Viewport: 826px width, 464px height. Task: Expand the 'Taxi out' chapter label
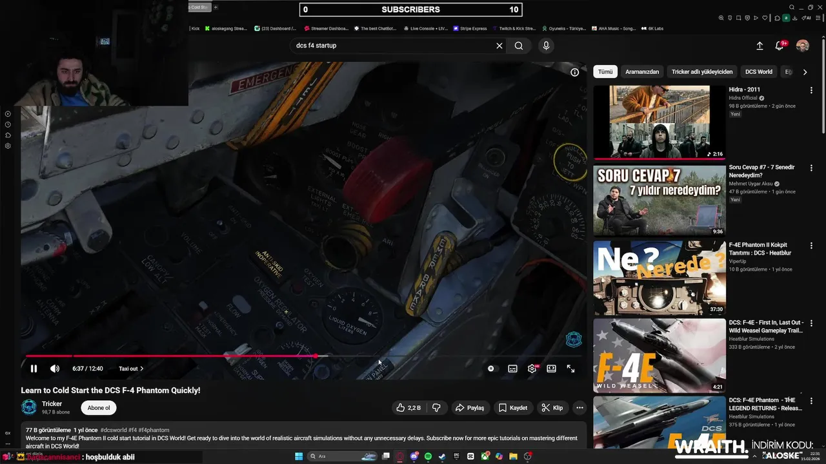click(131, 369)
